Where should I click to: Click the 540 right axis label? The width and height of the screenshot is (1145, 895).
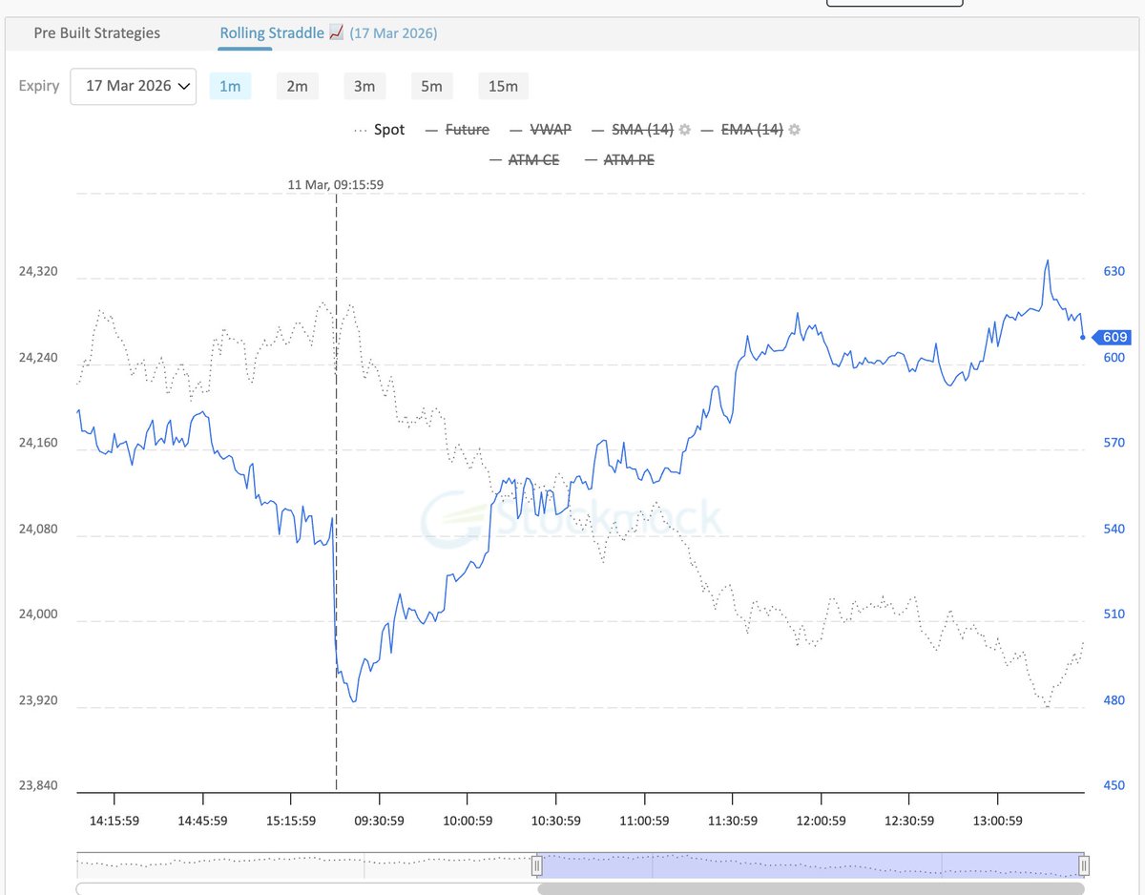click(x=1114, y=529)
